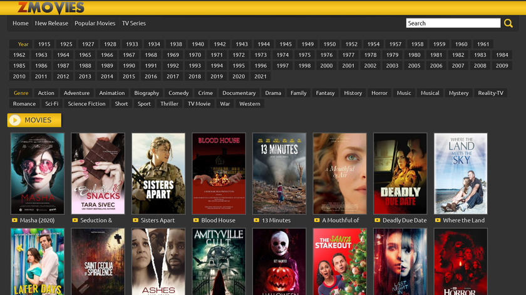Select the Romance genre
The height and width of the screenshot is (295, 526).
pyautogui.click(x=24, y=104)
